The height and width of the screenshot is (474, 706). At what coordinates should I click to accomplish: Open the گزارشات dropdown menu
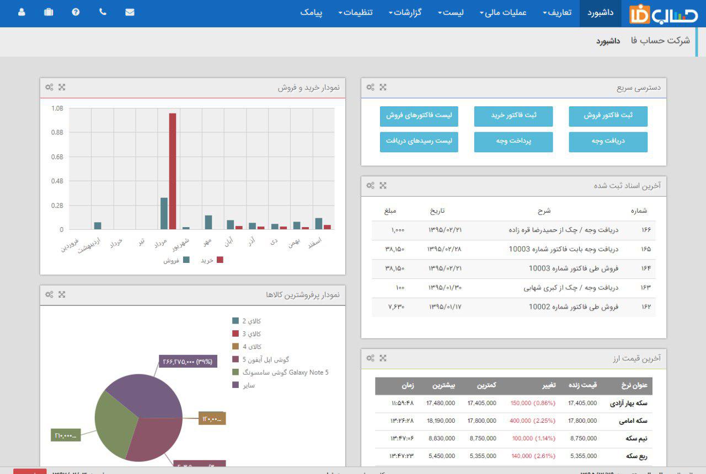(x=405, y=13)
